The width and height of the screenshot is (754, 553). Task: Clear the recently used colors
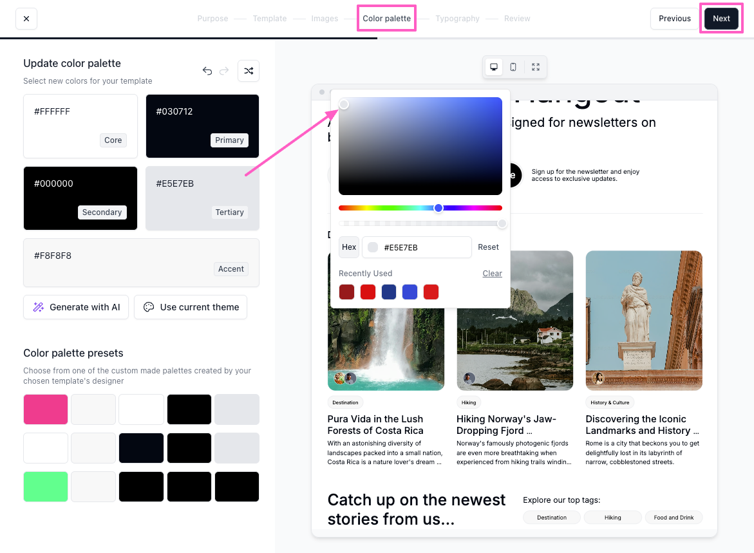492,274
